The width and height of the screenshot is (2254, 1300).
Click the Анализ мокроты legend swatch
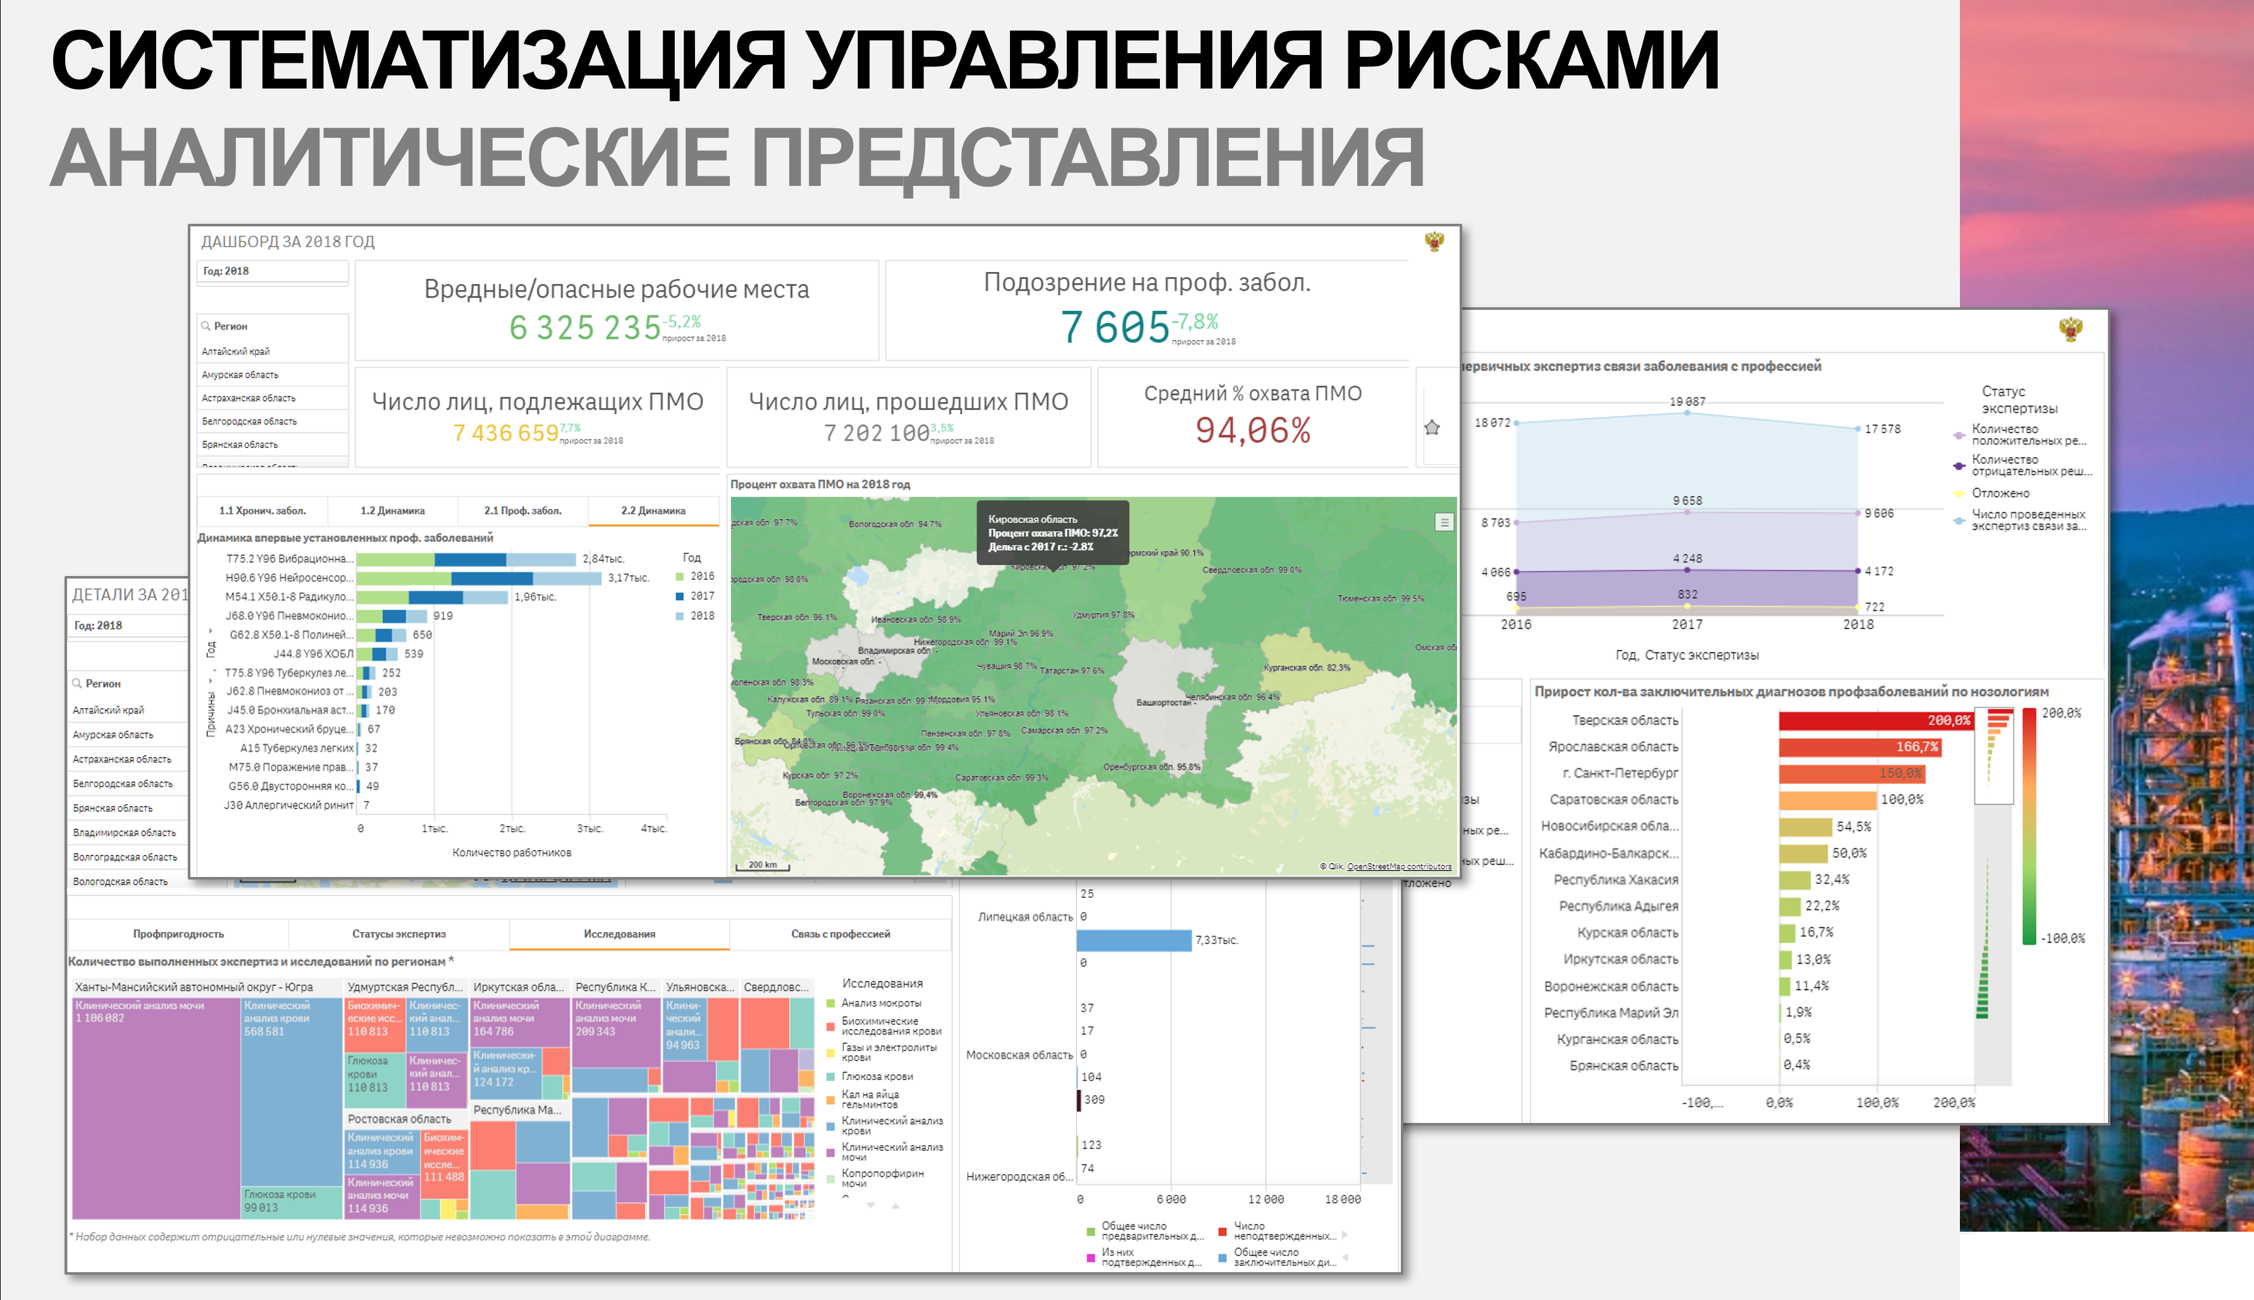[x=830, y=1003]
